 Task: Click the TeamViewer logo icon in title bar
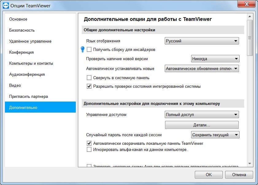pos(6,6)
